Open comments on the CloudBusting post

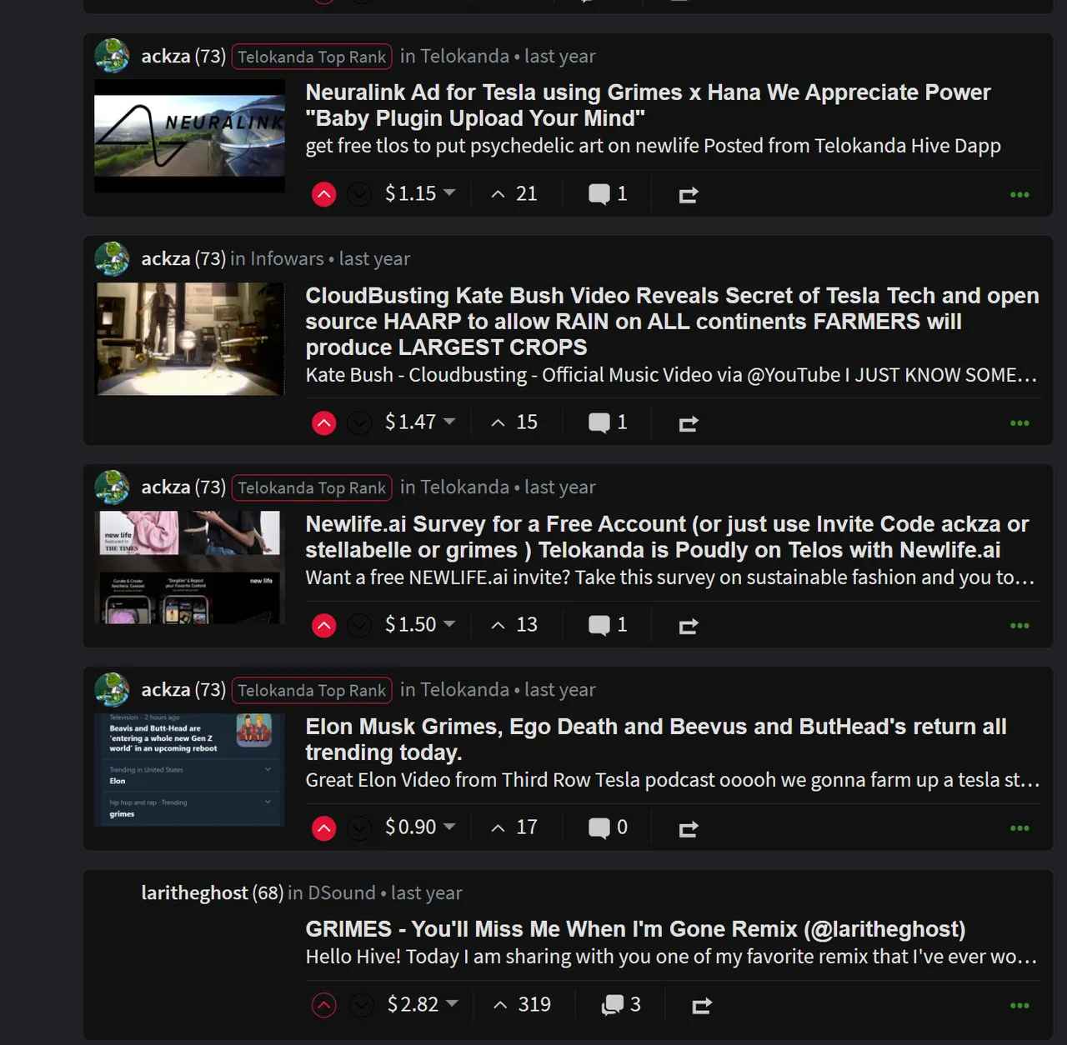pos(608,422)
